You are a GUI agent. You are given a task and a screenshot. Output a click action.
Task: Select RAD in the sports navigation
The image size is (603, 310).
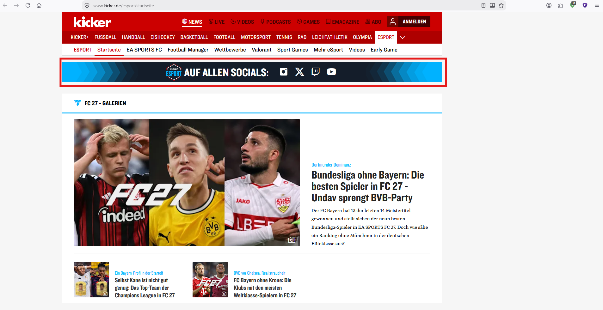point(302,37)
